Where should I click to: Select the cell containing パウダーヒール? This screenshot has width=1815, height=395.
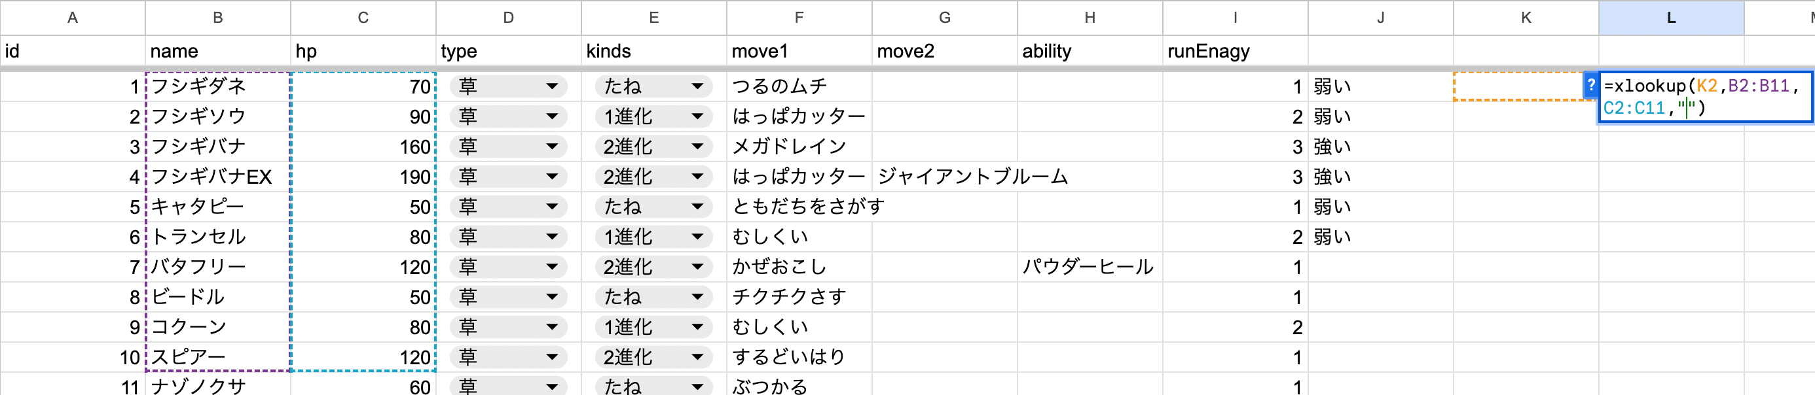[x=1090, y=267]
